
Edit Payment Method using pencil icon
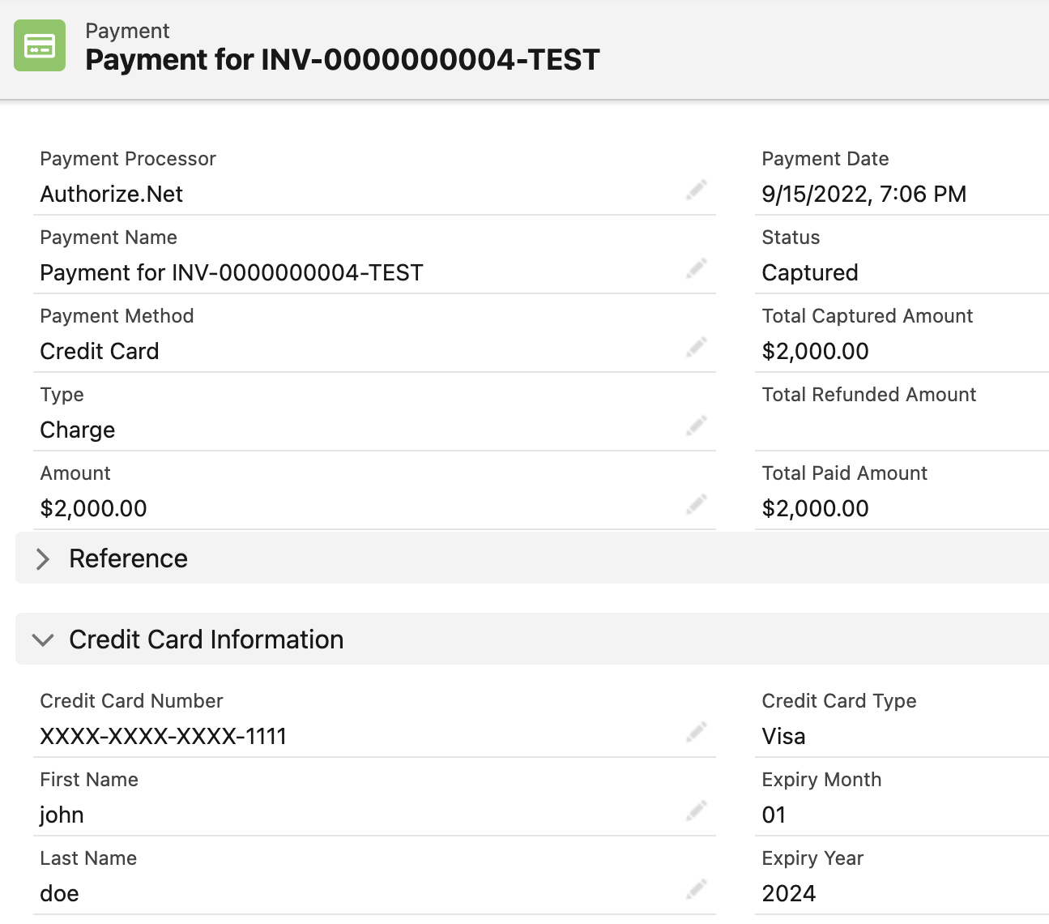(x=696, y=347)
